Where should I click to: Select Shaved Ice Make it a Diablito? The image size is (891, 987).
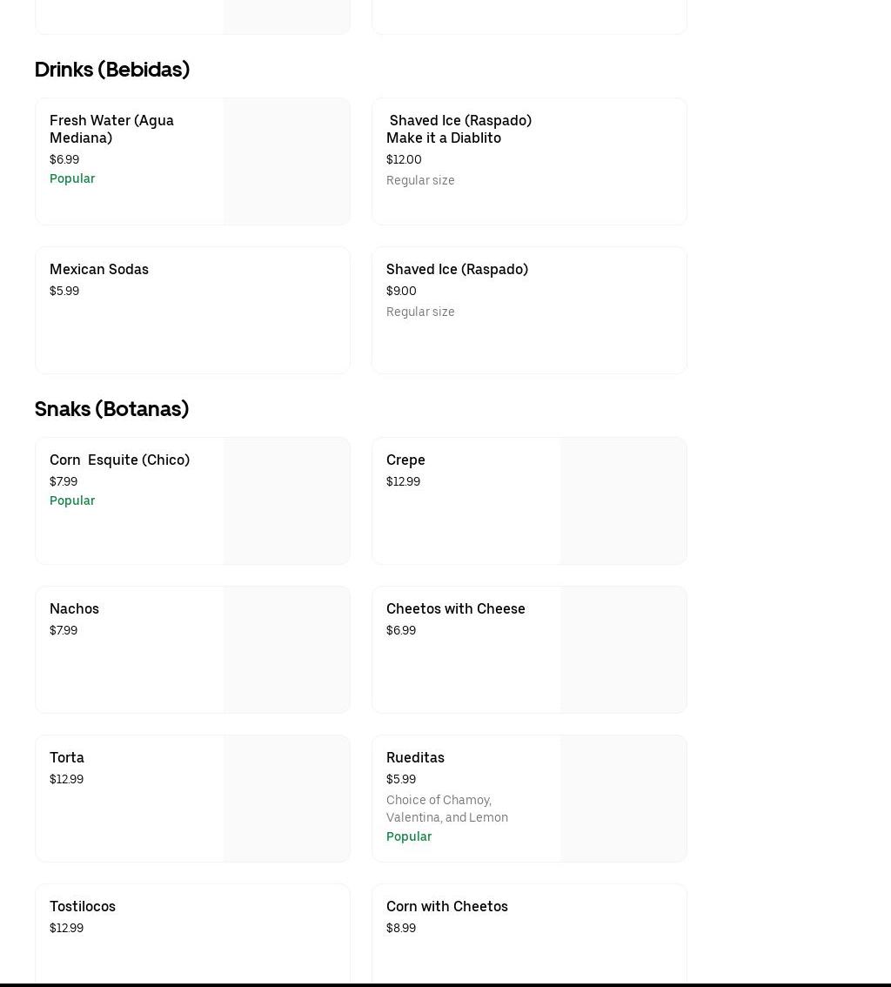coord(459,129)
